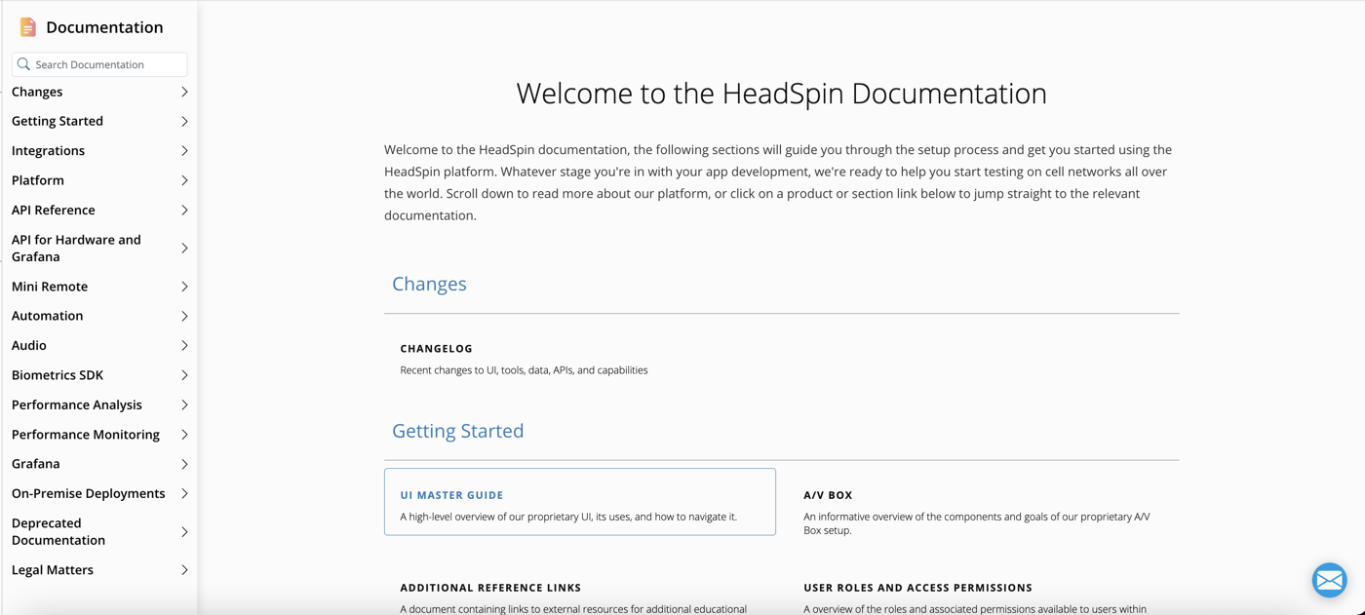Click the Documentation sidebar title
This screenshot has width=1365, height=615.
(104, 27)
